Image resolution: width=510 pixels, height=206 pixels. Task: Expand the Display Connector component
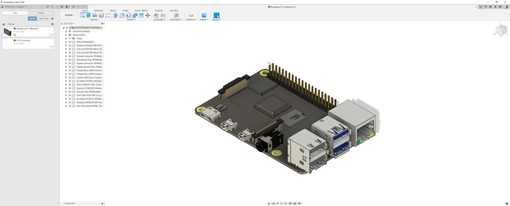coord(66,63)
